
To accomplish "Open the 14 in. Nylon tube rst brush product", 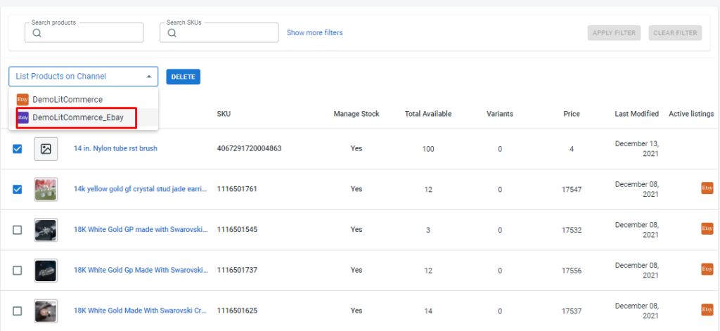I will 115,149.
